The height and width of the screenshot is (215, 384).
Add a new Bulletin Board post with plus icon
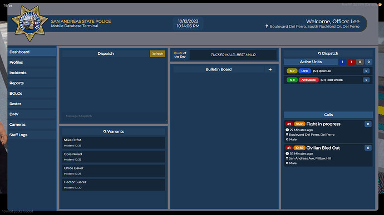point(270,69)
